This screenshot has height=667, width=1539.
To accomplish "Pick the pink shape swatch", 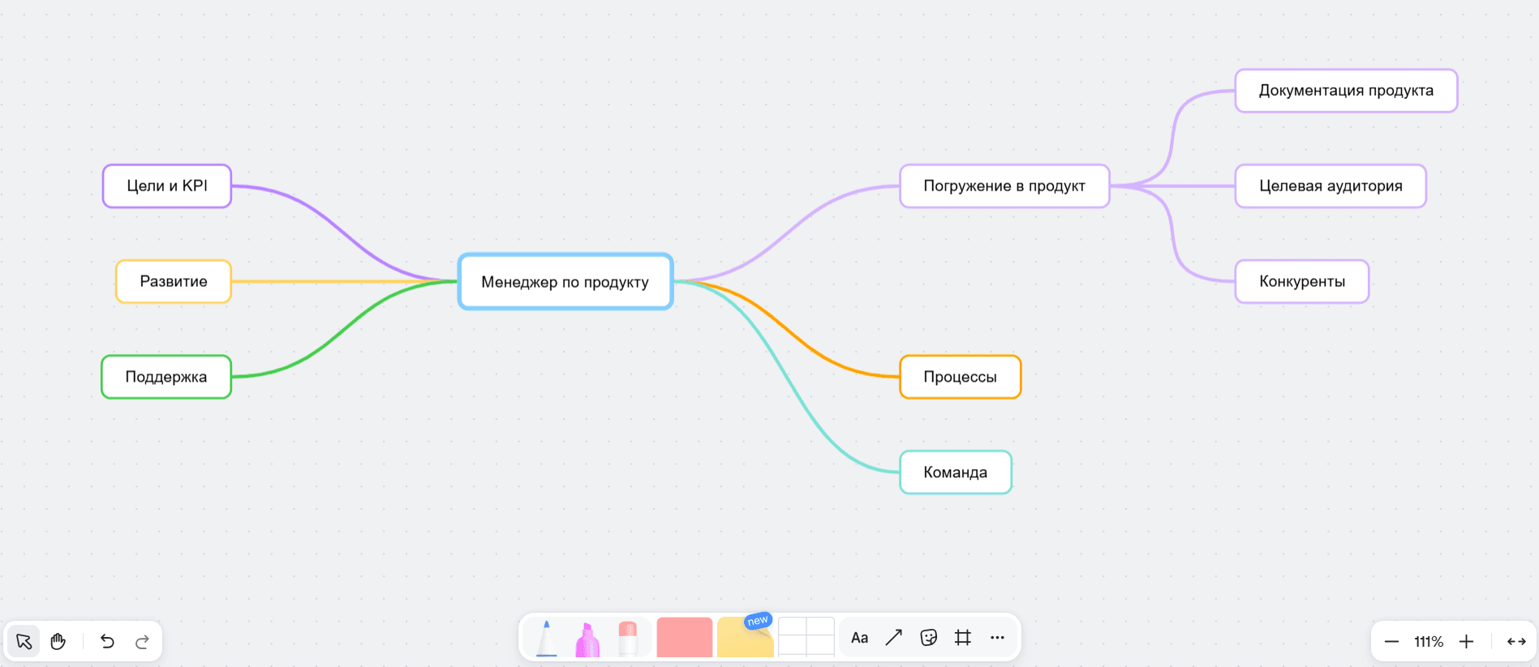I will pyautogui.click(x=684, y=637).
